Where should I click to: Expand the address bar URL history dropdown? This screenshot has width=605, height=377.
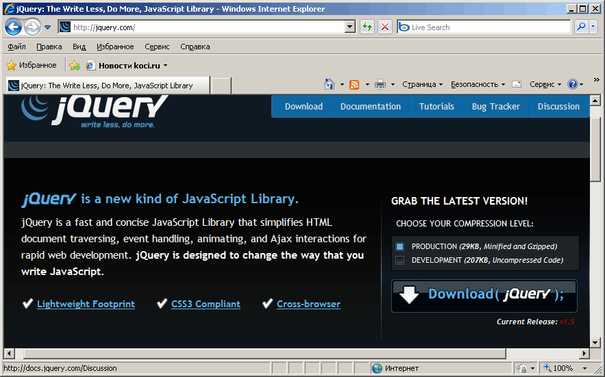click(x=350, y=27)
